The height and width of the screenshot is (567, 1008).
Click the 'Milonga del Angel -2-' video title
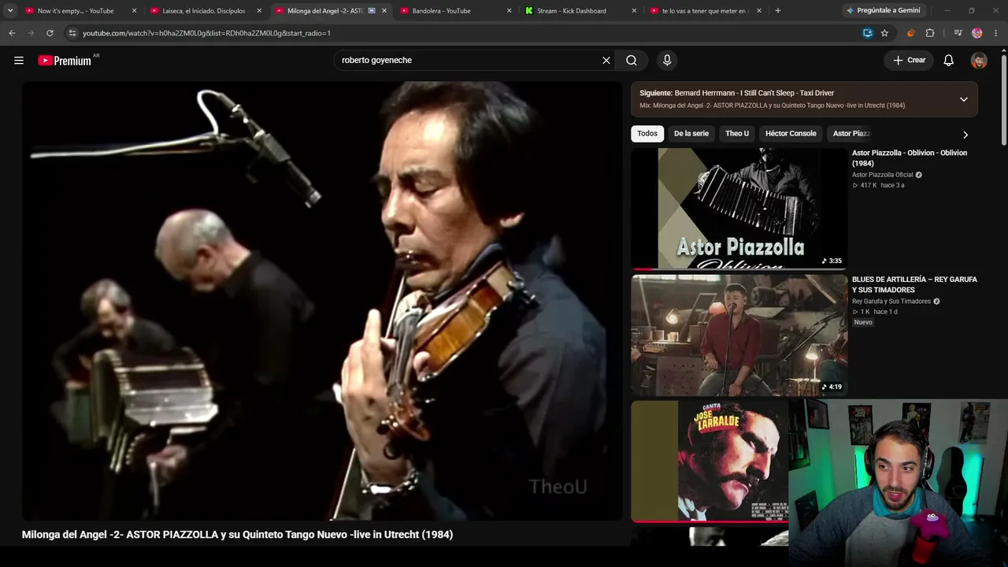[237, 535]
